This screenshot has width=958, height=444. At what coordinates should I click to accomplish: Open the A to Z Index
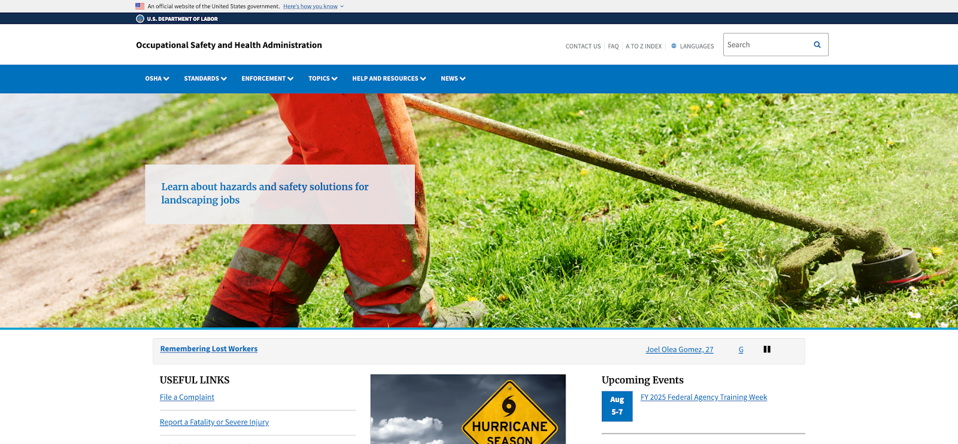(644, 46)
